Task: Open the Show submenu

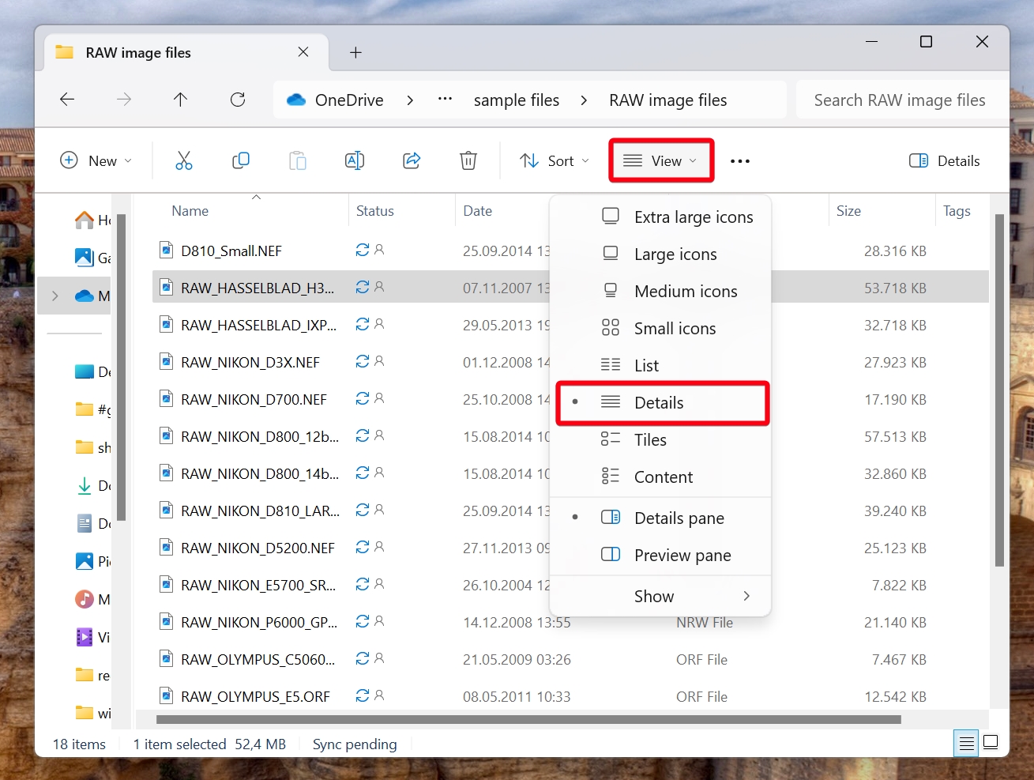Action: click(x=654, y=596)
